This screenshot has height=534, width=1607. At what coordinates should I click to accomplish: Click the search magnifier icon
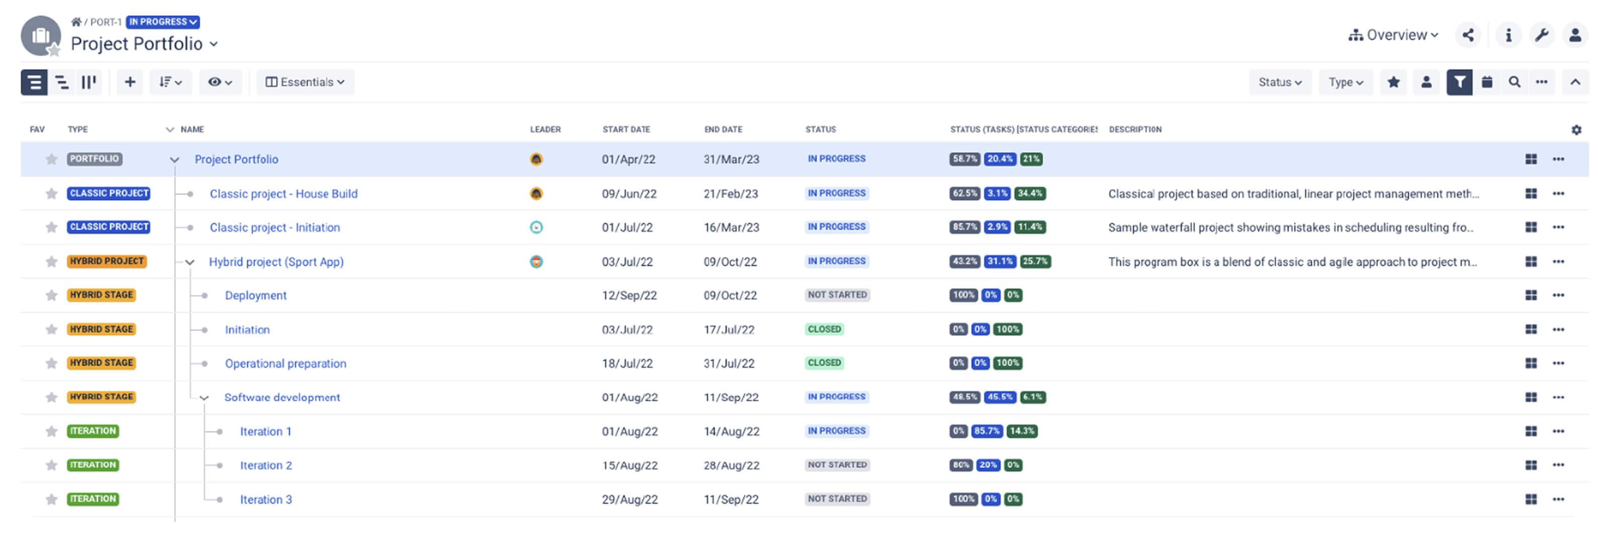pyautogui.click(x=1514, y=82)
